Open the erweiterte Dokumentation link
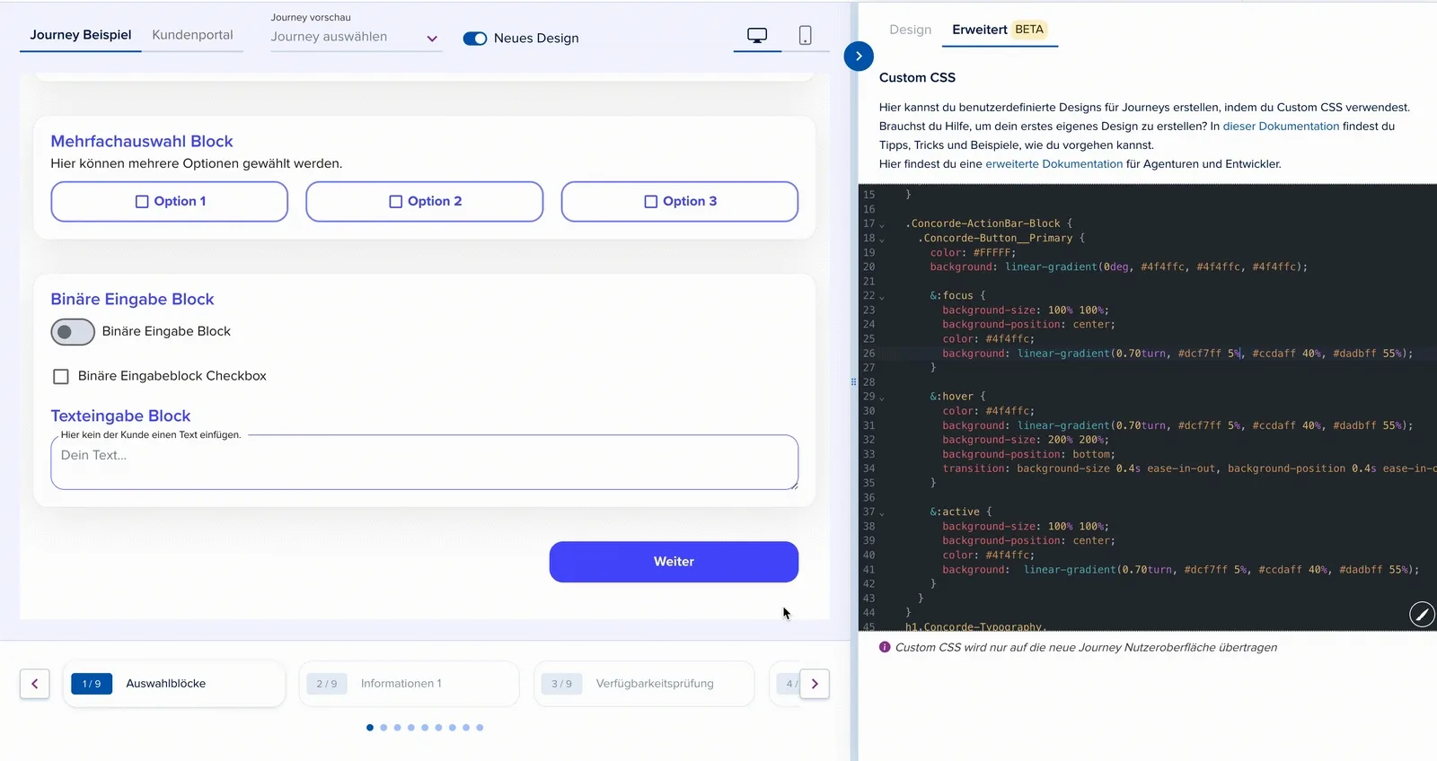The image size is (1437, 761). [x=1054, y=164]
